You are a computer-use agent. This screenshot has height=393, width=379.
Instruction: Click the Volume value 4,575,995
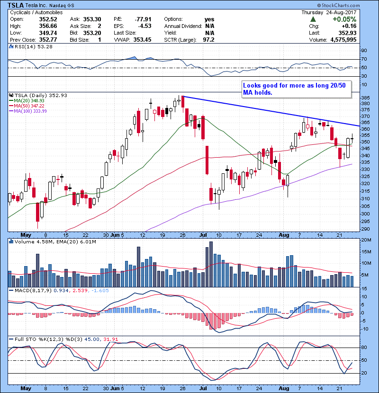point(343,40)
